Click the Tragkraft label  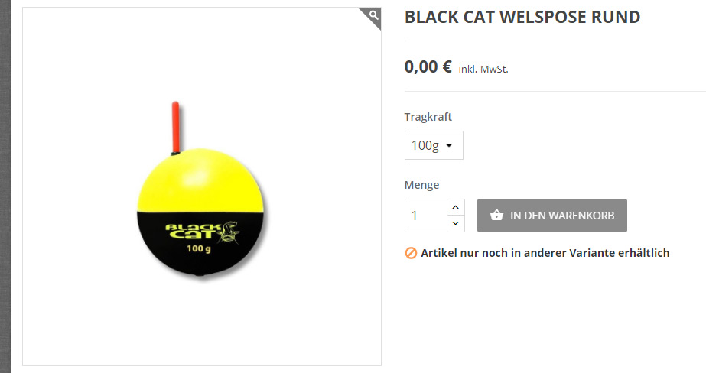(x=428, y=117)
